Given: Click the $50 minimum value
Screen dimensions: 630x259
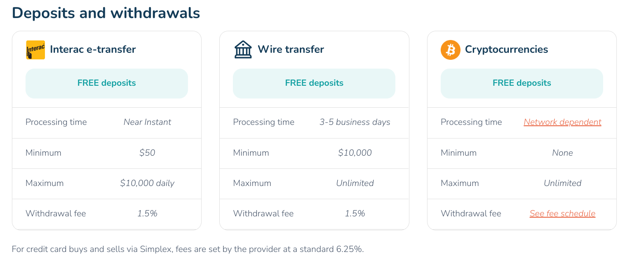Looking at the screenshot, I should (147, 153).
